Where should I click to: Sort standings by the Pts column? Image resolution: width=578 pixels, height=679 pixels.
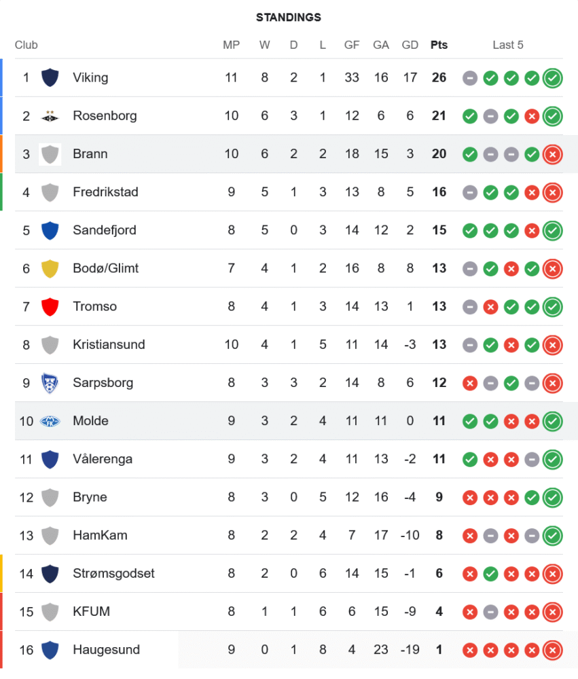pos(439,45)
